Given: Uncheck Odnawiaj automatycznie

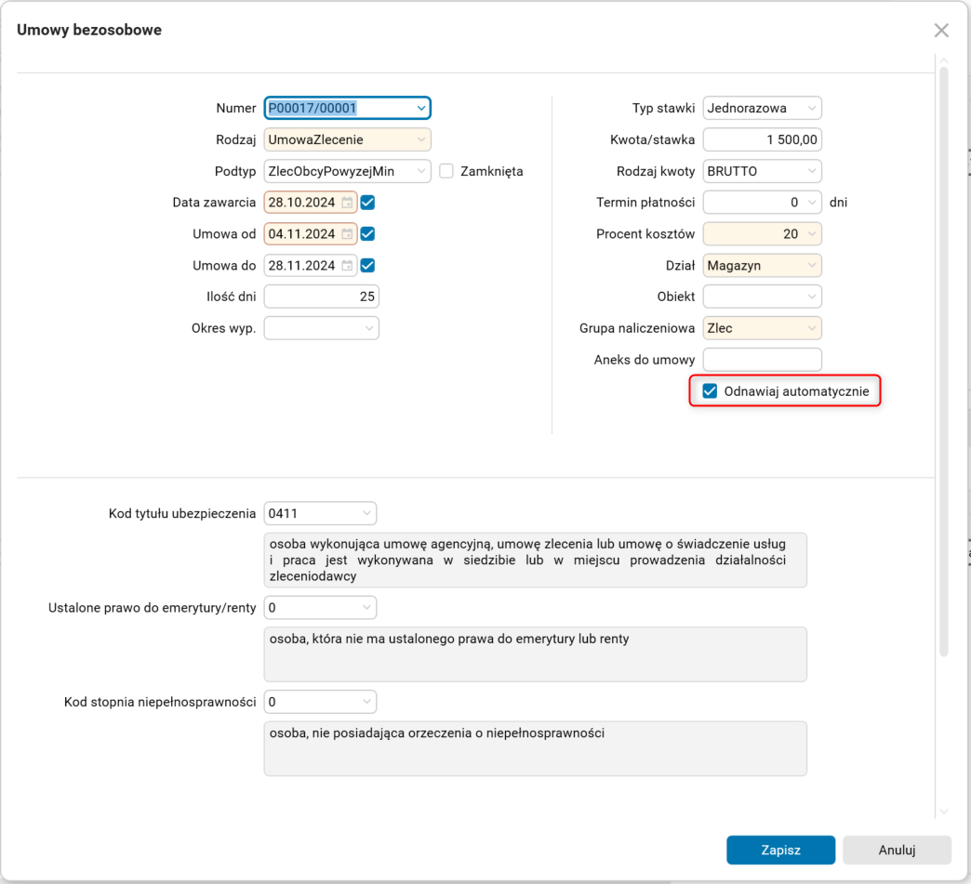Looking at the screenshot, I should 711,391.
